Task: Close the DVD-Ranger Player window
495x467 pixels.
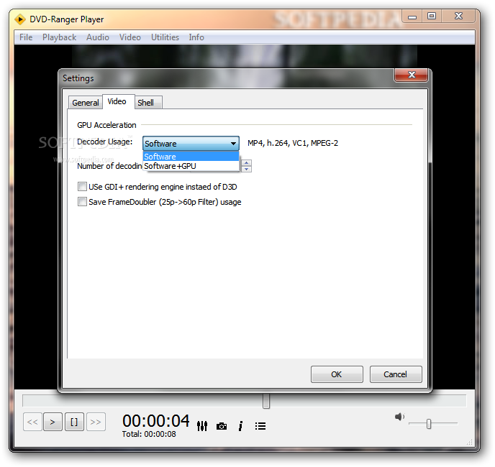Action: click(x=458, y=16)
